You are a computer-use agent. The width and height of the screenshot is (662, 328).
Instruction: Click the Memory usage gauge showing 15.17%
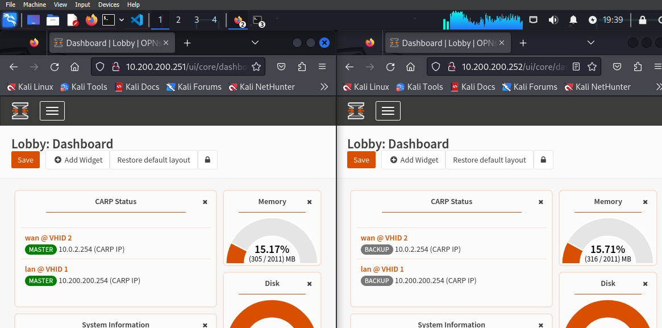(272, 248)
